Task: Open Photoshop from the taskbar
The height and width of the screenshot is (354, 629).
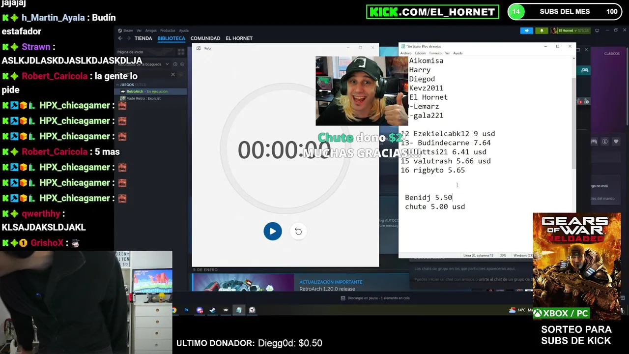Action: (186, 310)
